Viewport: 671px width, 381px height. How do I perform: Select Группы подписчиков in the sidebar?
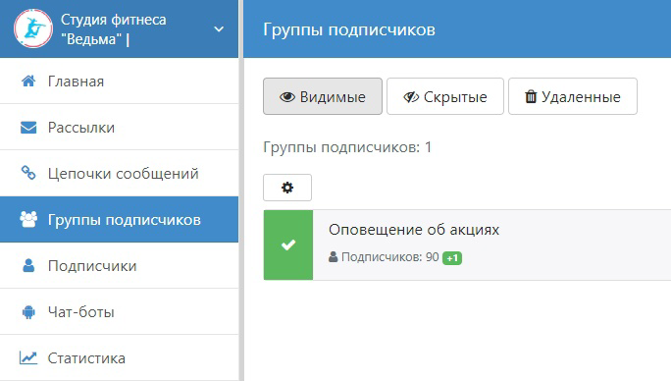[x=119, y=219]
